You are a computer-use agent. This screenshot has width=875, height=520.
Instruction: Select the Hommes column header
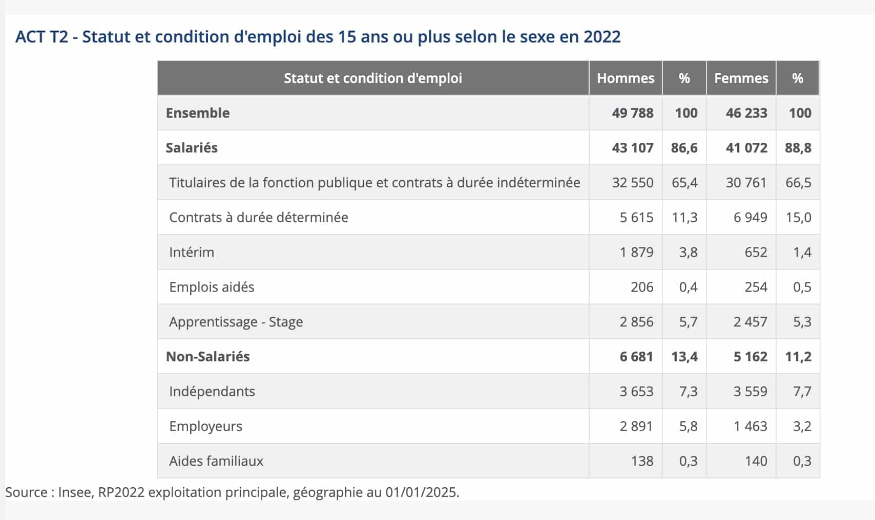click(x=625, y=78)
